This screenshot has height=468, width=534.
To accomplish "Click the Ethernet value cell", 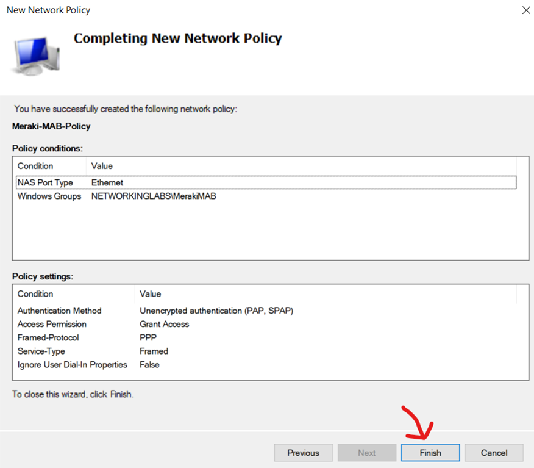I will [x=107, y=182].
